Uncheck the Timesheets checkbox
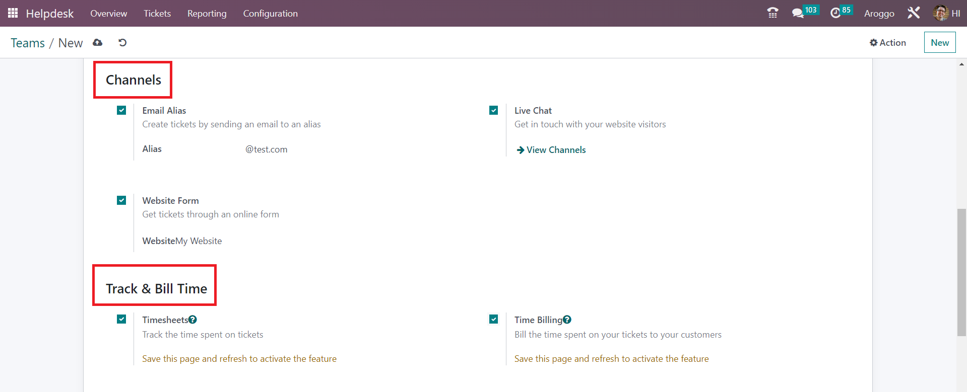This screenshot has width=967, height=392. coord(121,319)
